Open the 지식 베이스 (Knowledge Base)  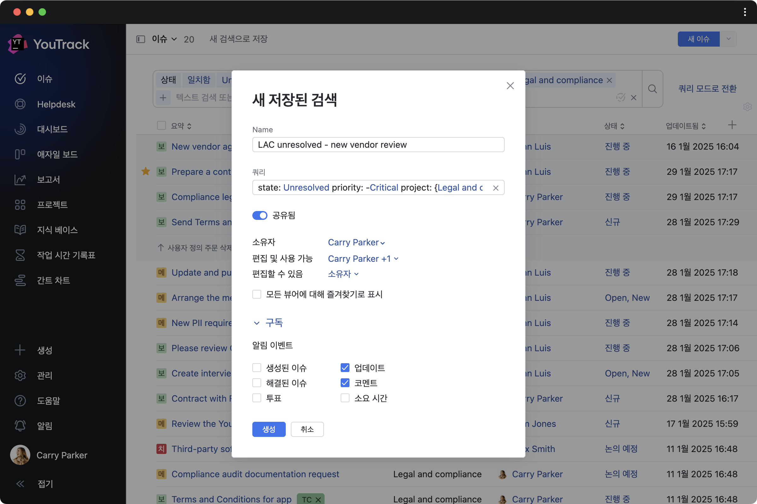click(x=57, y=230)
